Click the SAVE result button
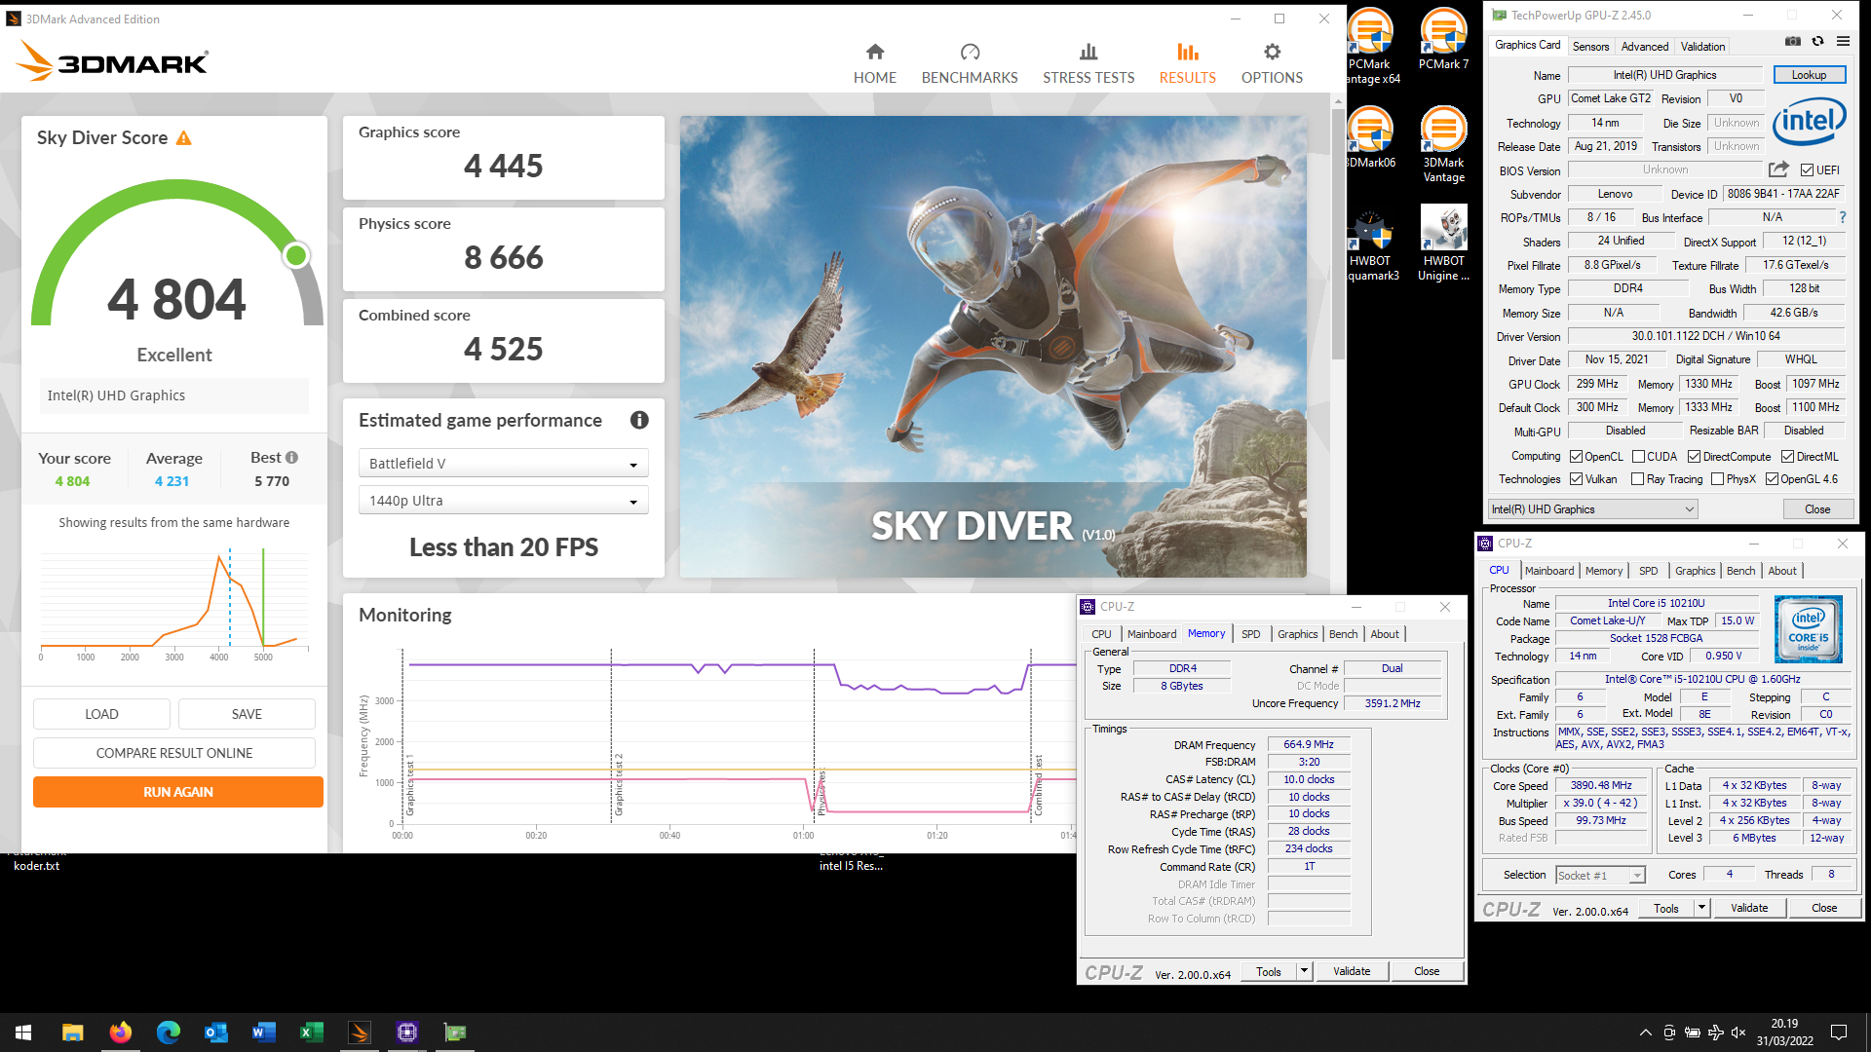The image size is (1871, 1052). pos(247,714)
